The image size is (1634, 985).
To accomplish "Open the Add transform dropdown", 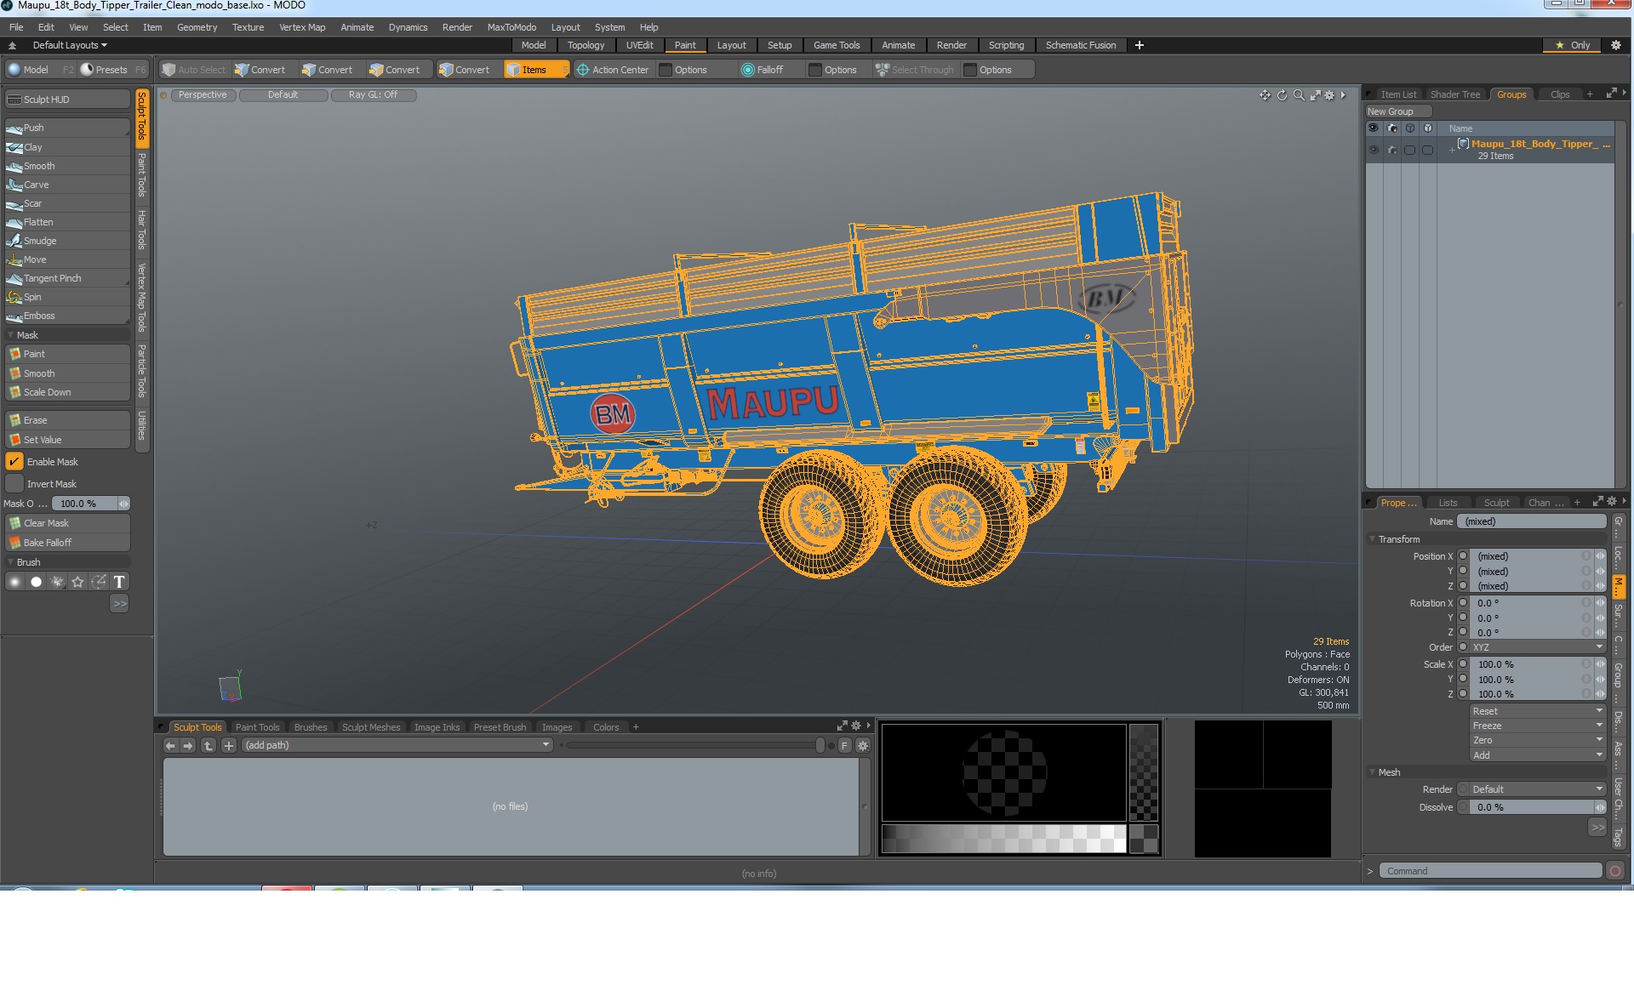I will pos(1538,754).
